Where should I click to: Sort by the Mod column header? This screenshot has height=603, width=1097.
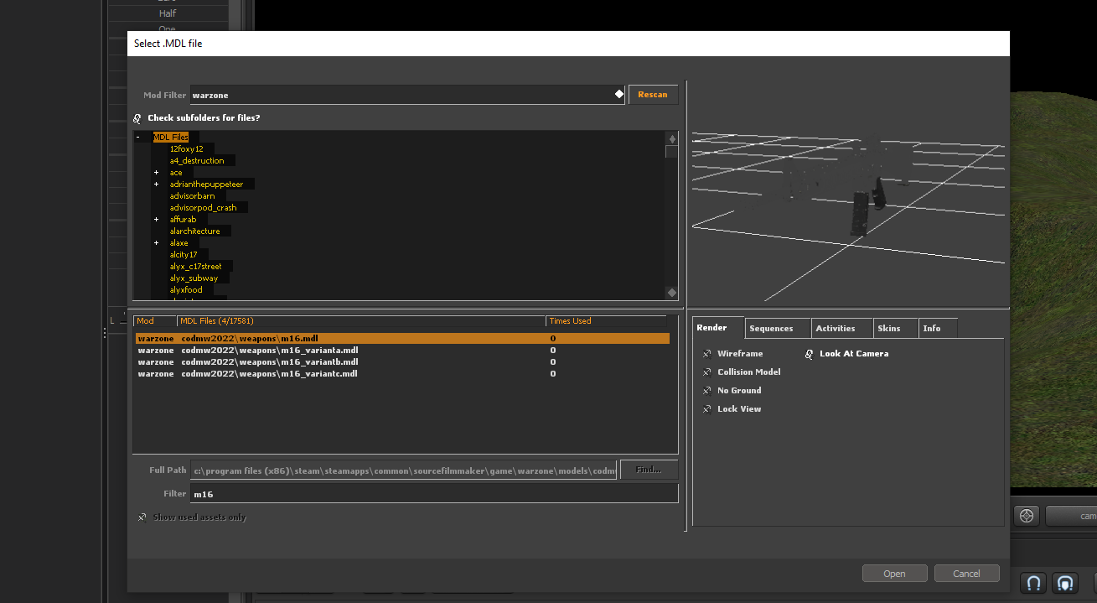(155, 320)
